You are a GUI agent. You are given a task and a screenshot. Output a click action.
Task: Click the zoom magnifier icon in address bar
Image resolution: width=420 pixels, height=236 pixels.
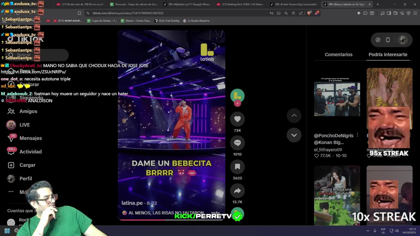click(x=293, y=13)
